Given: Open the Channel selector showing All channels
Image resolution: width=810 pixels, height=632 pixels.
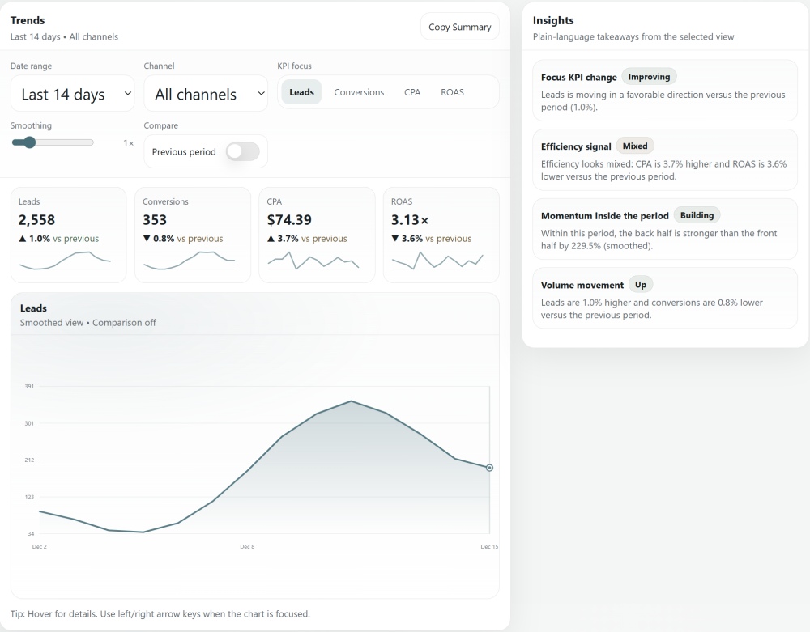Looking at the screenshot, I should click(x=206, y=93).
